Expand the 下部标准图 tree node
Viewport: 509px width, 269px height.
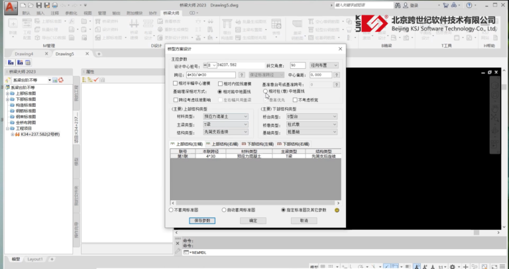click(7, 99)
